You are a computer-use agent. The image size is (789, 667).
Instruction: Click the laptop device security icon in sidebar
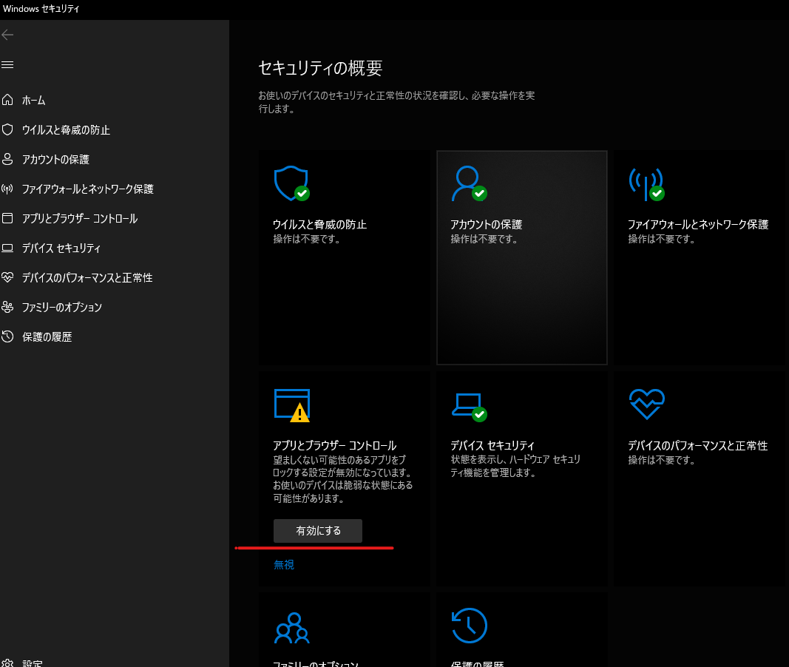(x=7, y=248)
